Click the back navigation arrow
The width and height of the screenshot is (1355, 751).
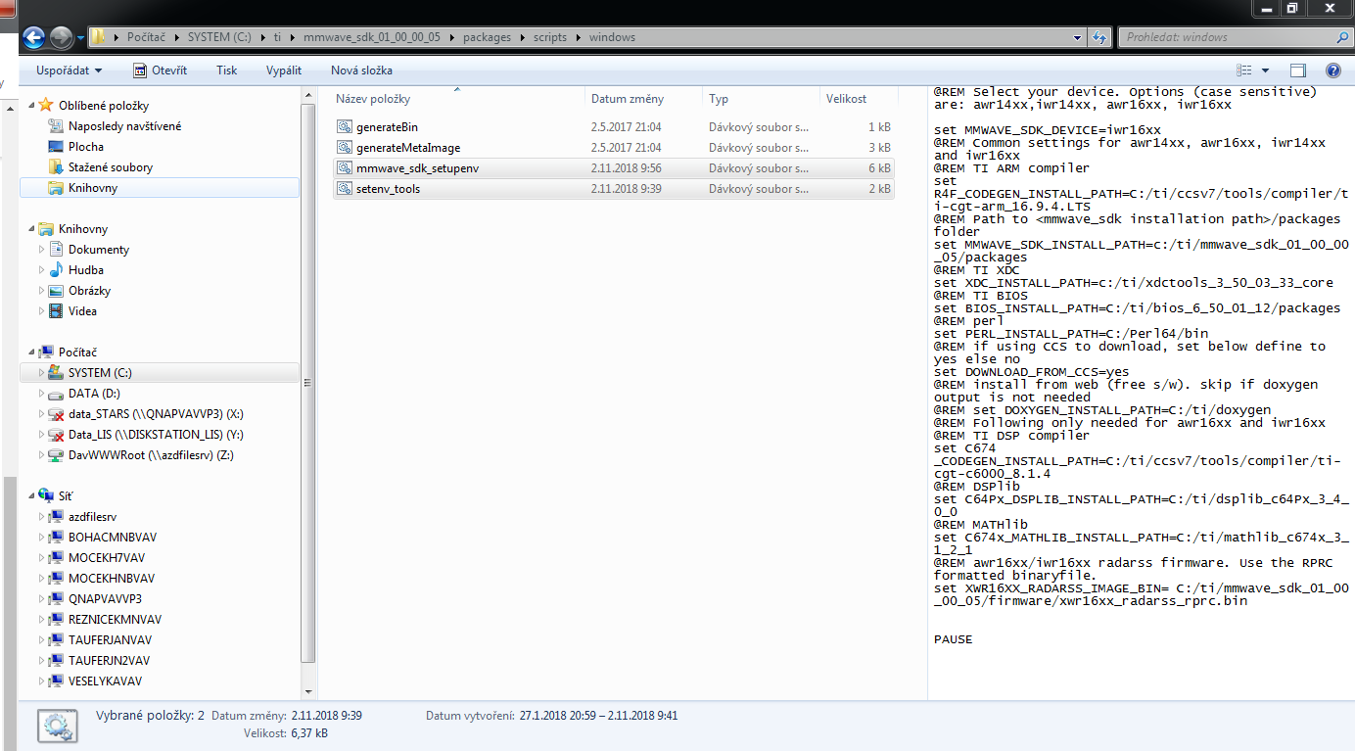coord(33,36)
